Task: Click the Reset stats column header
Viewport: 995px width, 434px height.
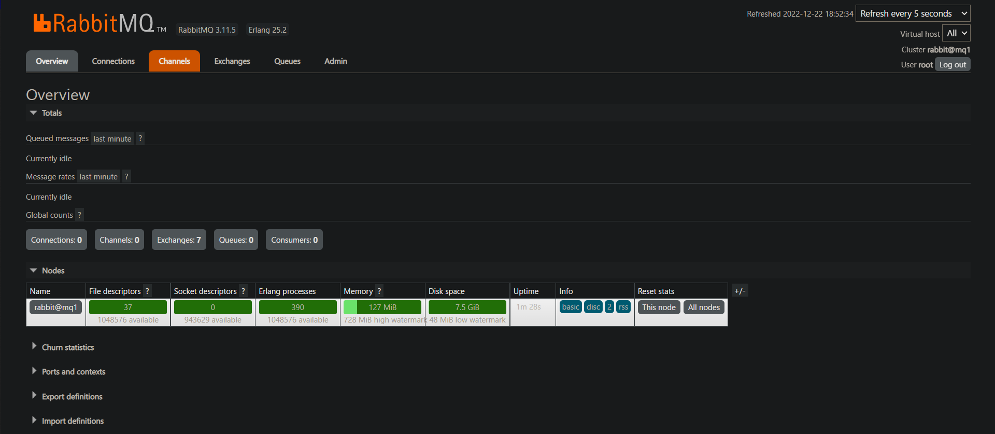Action: 656,291
